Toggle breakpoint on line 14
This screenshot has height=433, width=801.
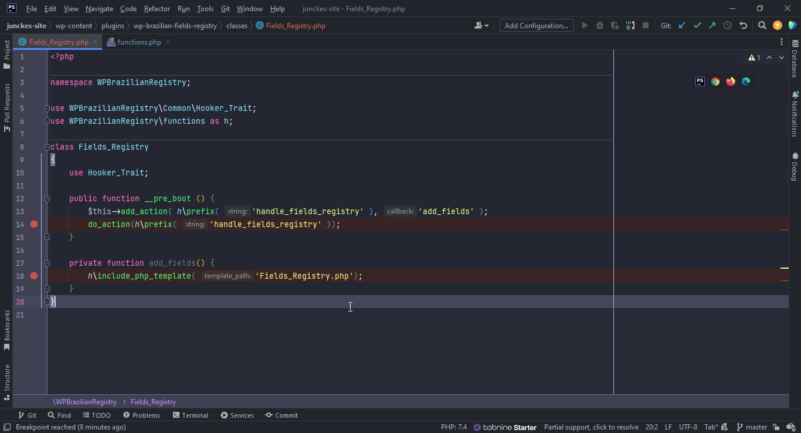pos(34,224)
